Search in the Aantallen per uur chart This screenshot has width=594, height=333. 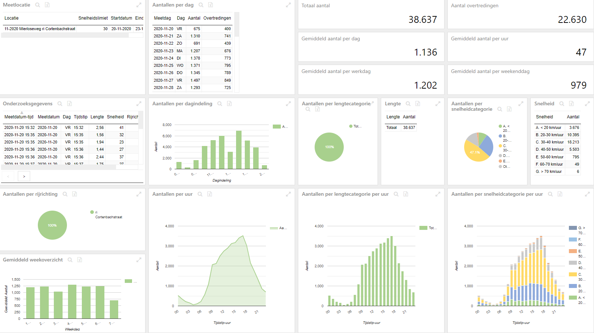[200, 194]
